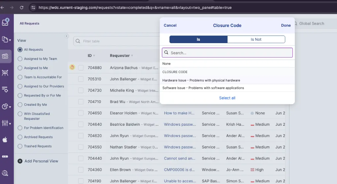Click Add Personal View
337x184 pixels.
point(41,161)
